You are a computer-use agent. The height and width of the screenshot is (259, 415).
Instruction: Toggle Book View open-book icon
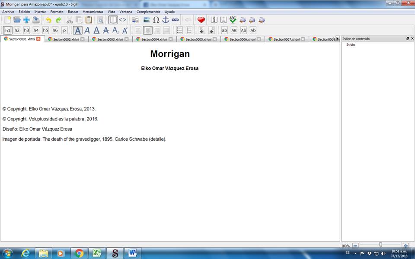coord(113,20)
